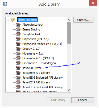Click the cube icon in title bar

5,4
